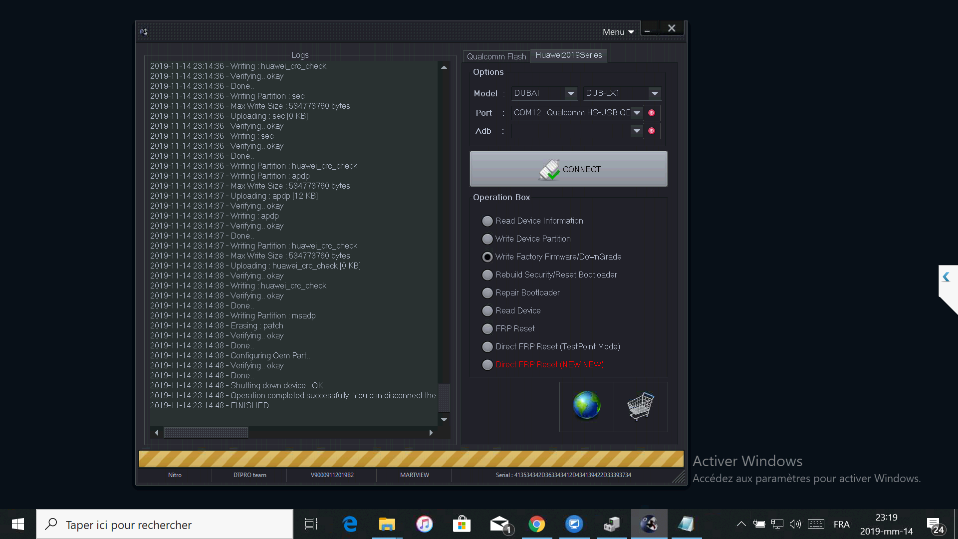The image size is (958, 539).
Task: Click MARTVIEW in status bar
Action: pyautogui.click(x=414, y=475)
